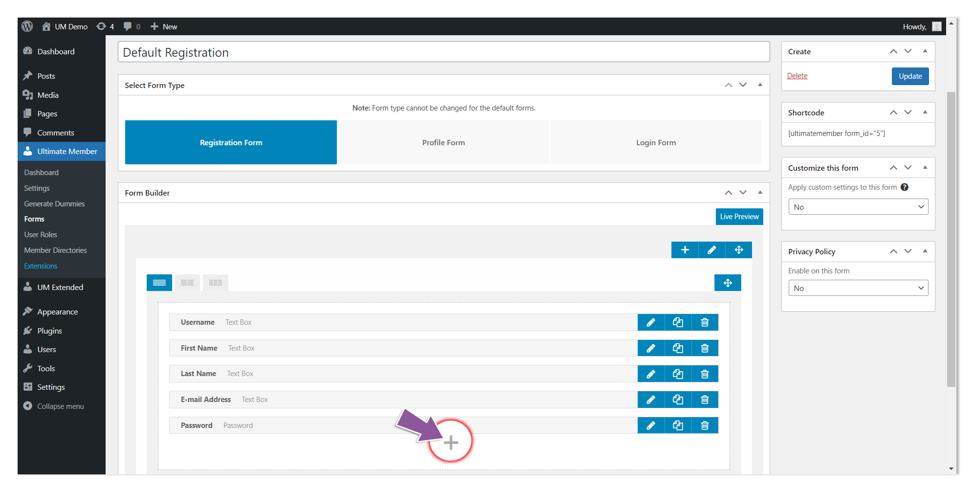Open the User Roles submenu item

[41, 235]
